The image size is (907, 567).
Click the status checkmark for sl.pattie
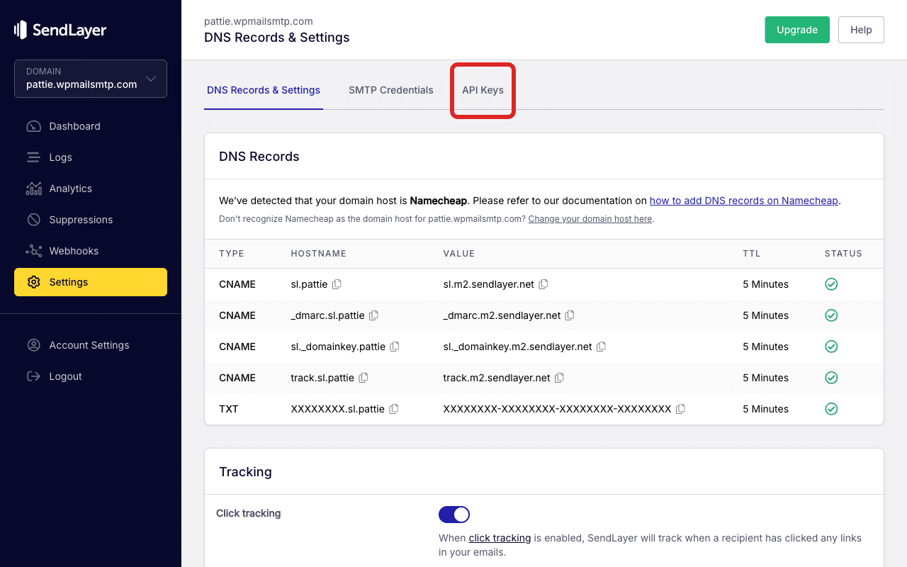[831, 284]
